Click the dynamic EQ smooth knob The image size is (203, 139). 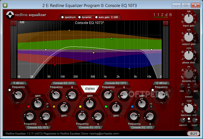click(x=189, y=92)
